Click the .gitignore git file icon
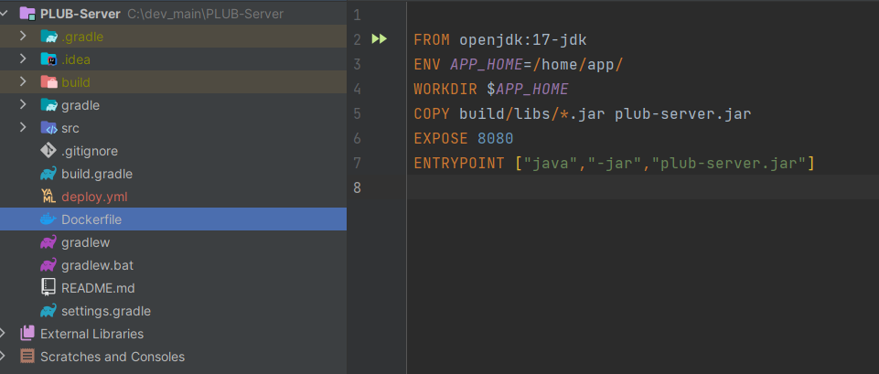 [x=48, y=151]
